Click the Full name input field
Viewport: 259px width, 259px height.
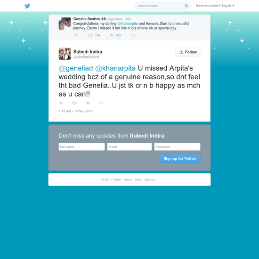tap(81, 146)
